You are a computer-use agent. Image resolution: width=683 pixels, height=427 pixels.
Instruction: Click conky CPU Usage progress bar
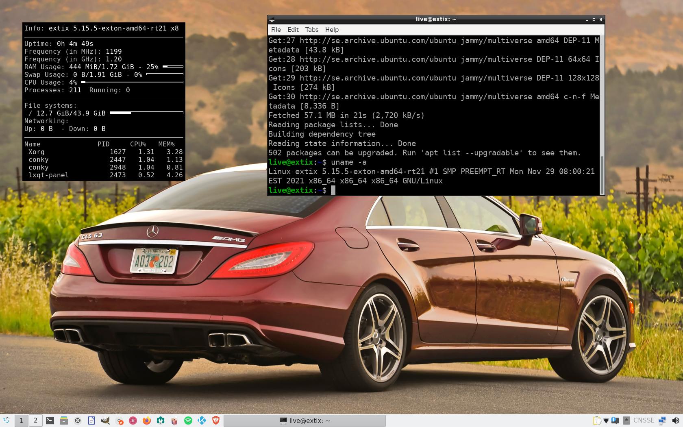pos(132,82)
